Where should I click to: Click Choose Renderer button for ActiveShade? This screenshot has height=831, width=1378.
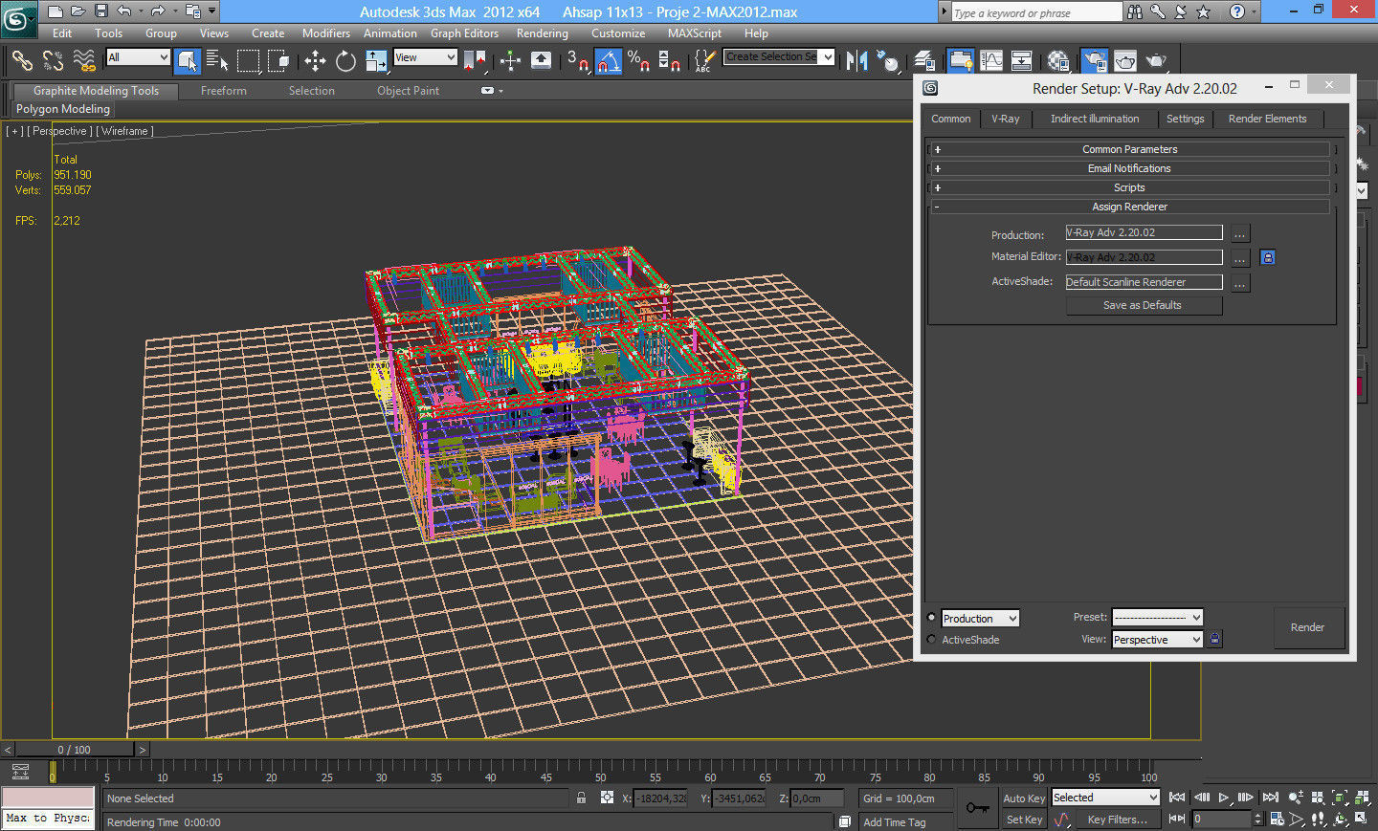[x=1239, y=283]
